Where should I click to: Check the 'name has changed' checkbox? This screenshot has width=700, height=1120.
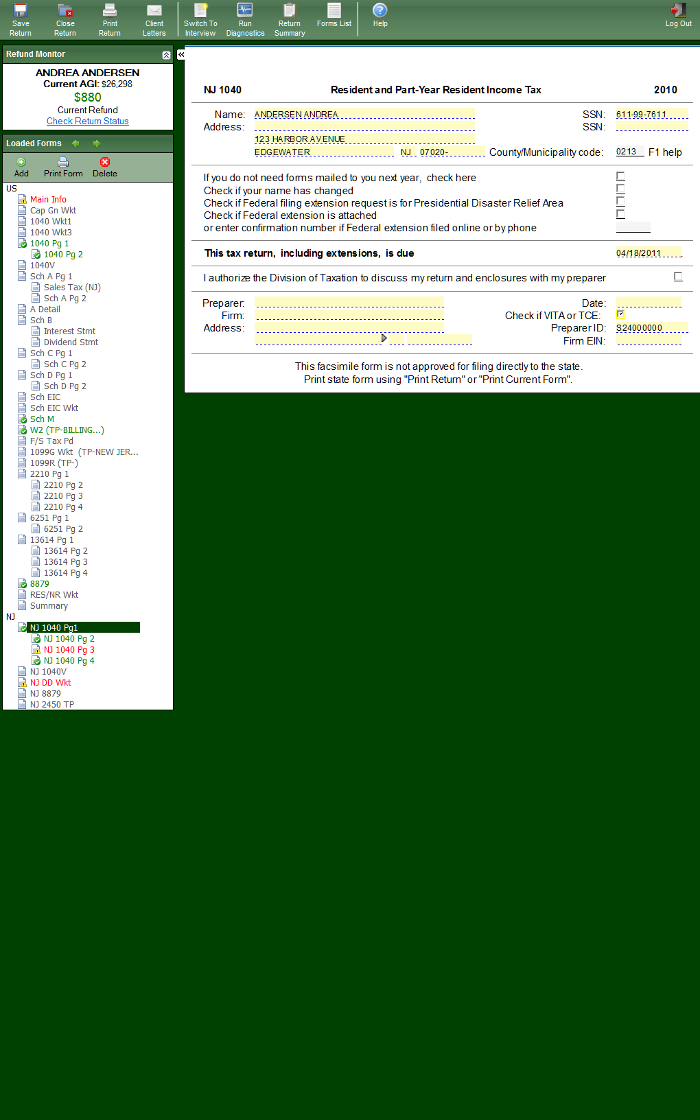pyautogui.click(x=620, y=189)
